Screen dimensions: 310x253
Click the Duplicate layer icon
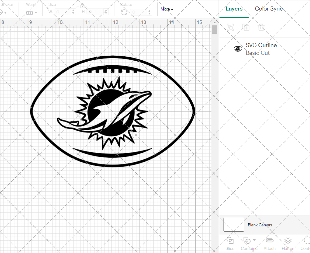point(246,27)
